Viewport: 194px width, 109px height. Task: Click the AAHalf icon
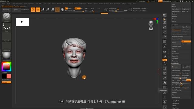[165, 37]
